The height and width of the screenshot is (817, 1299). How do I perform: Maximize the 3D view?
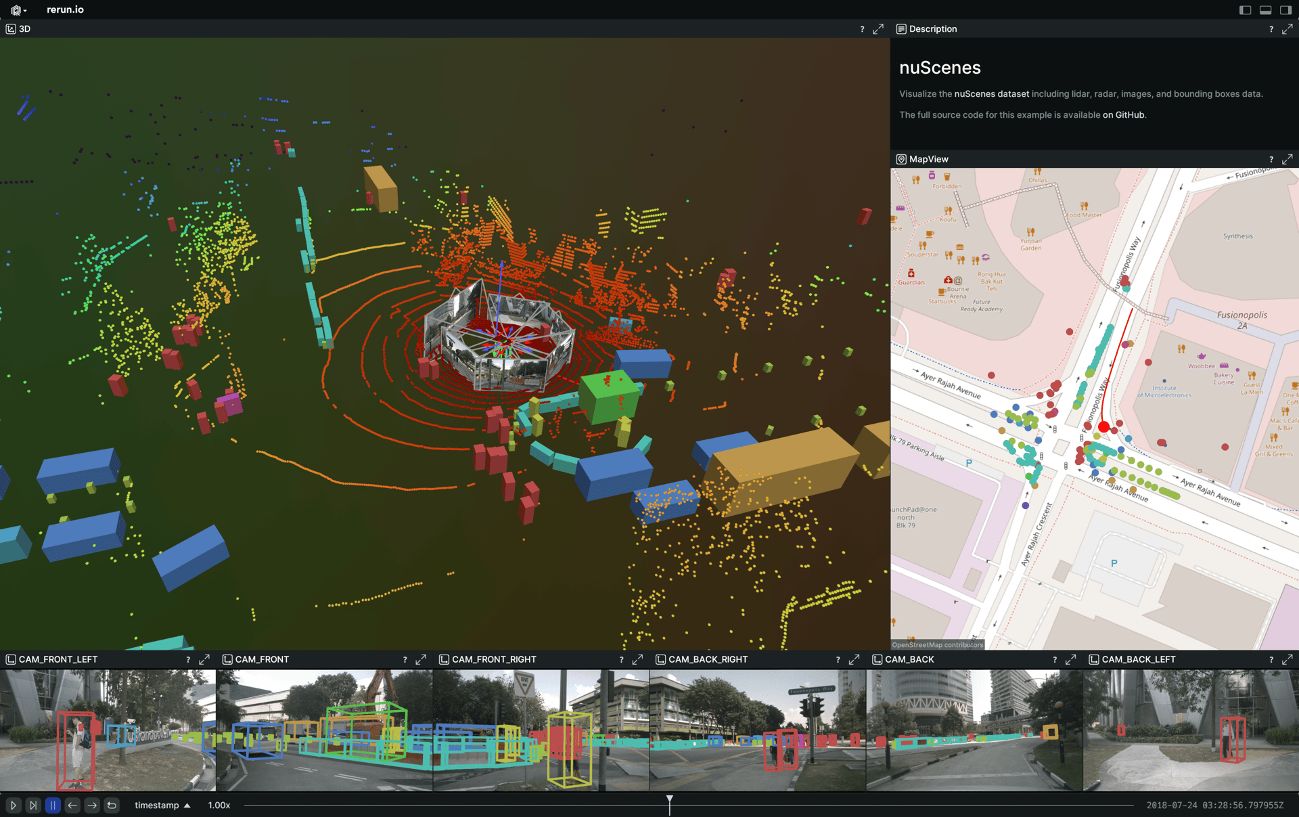coord(878,29)
